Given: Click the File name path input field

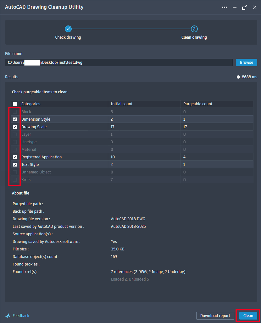Looking at the screenshot, I should tap(119, 63).
